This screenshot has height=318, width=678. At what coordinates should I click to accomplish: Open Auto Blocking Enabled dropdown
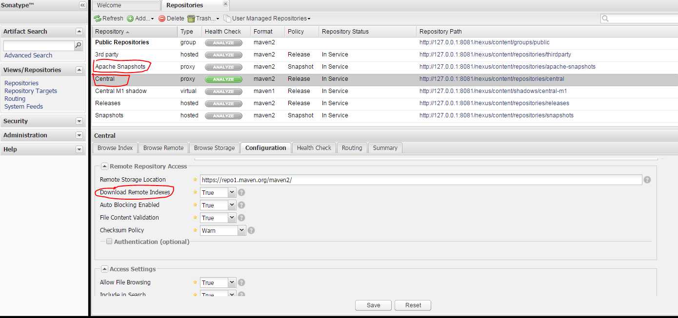tap(232, 205)
